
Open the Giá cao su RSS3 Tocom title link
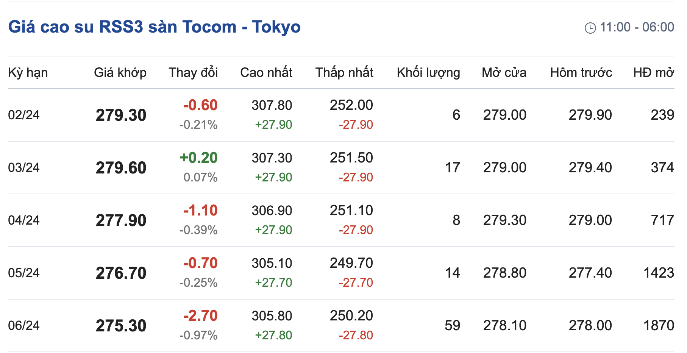point(155,27)
